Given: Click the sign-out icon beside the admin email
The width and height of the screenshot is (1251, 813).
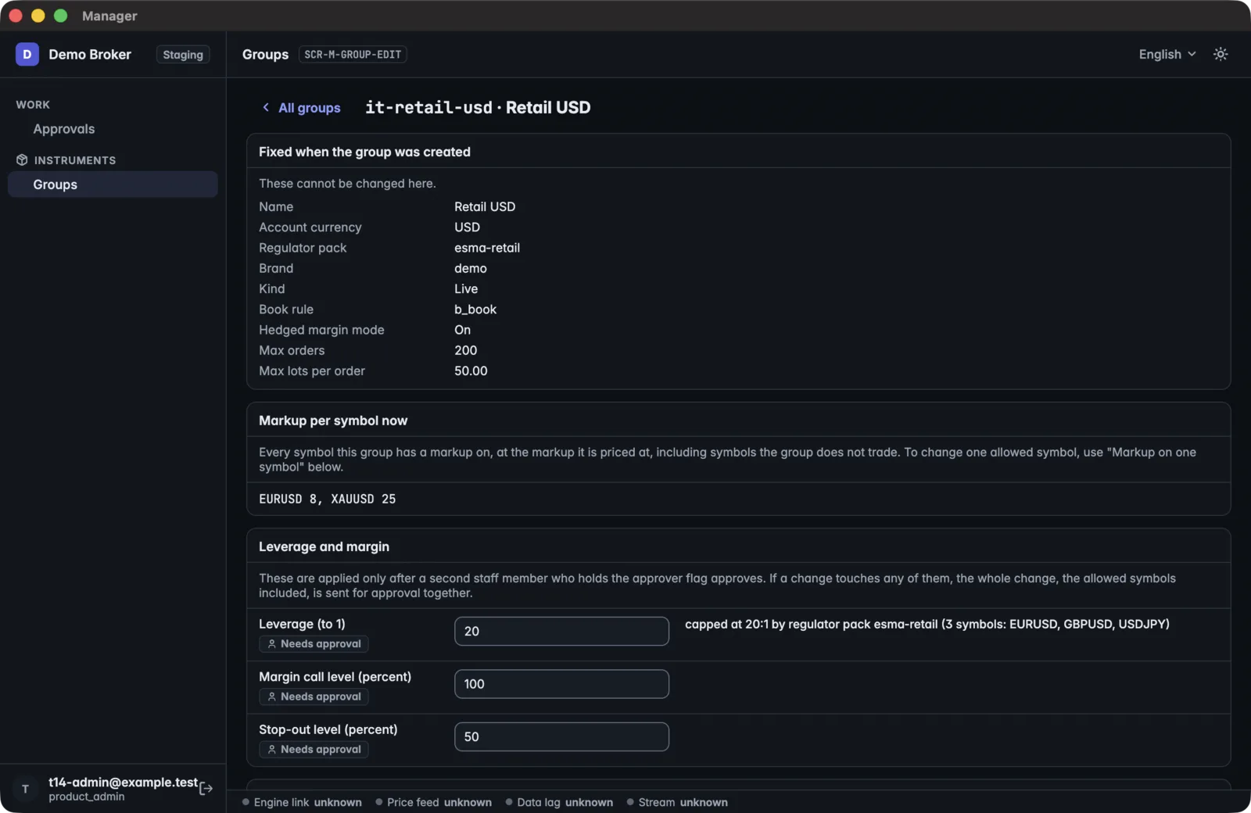Looking at the screenshot, I should [x=206, y=788].
